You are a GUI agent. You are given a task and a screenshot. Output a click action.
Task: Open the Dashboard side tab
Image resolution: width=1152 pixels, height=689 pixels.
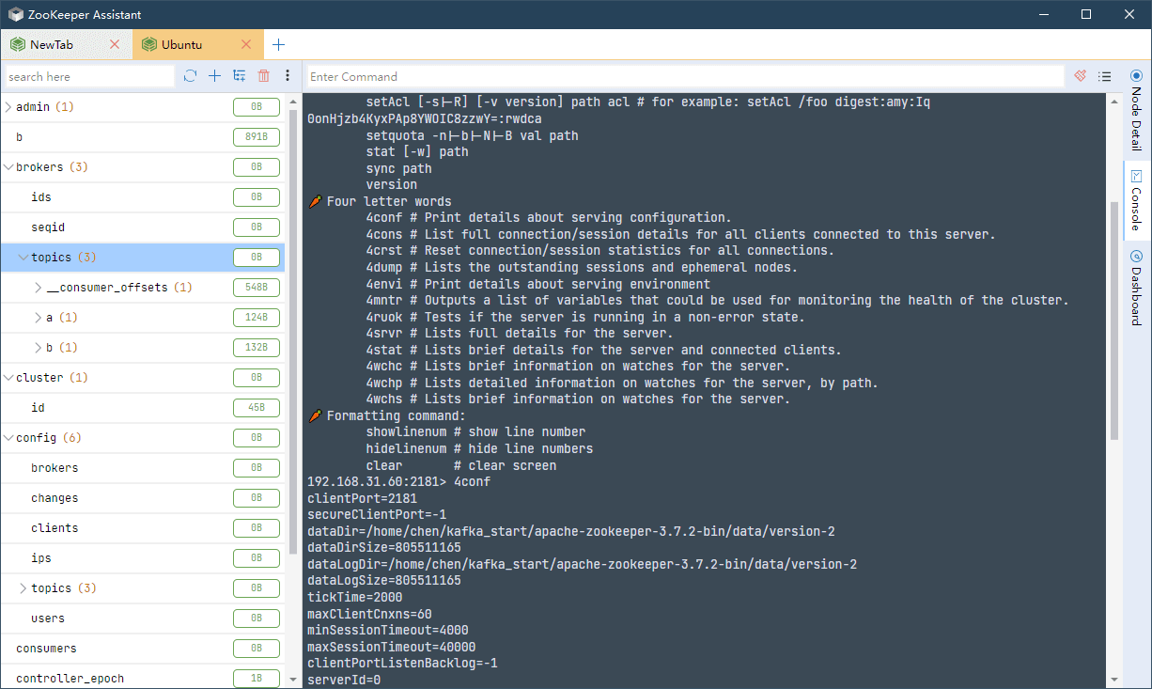(x=1136, y=288)
